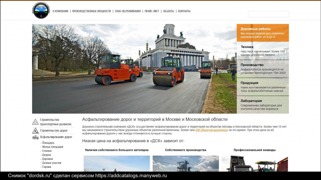
Task: Click the search input field in header
Action: [x=268, y=14]
